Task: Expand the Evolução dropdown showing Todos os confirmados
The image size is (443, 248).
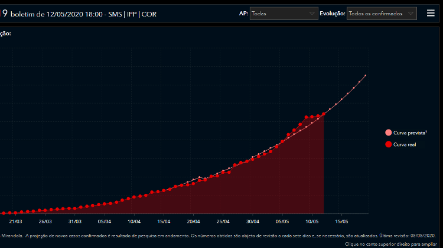Action: (382, 14)
